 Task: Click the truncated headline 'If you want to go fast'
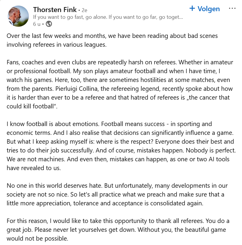coord(108,17)
